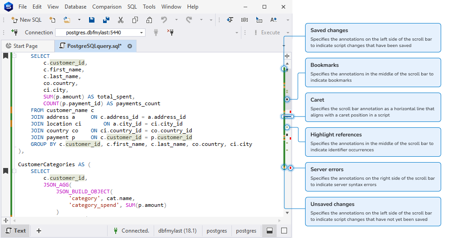Open the Comparison menu
452x238 pixels.
(107, 7)
